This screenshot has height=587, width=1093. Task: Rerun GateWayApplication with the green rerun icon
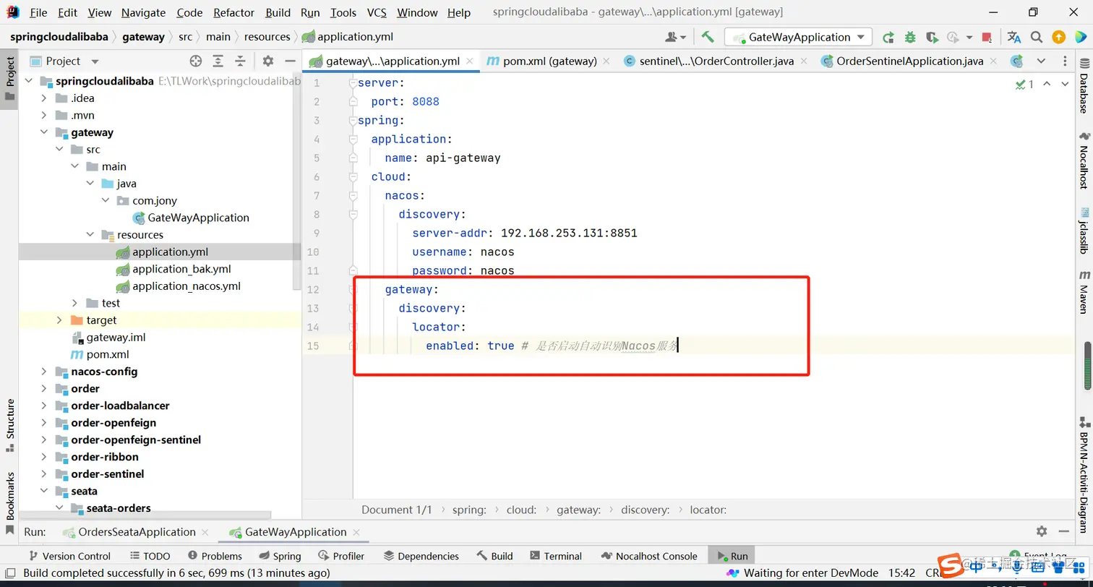(888, 37)
